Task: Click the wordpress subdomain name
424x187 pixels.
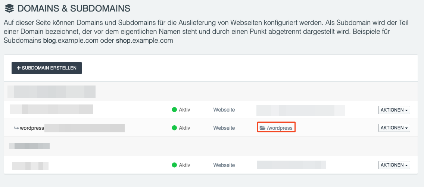Action: pyautogui.click(x=32, y=128)
